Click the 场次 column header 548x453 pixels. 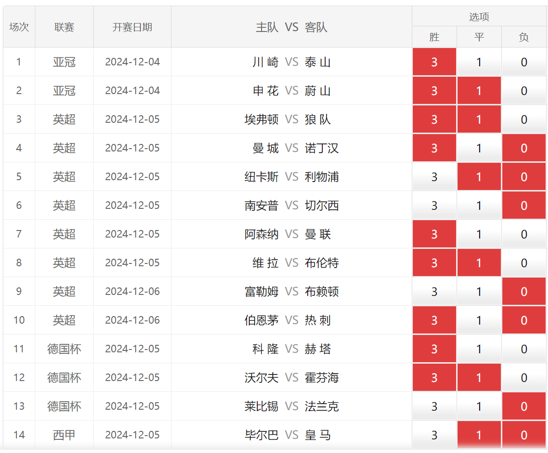point(19,27)
